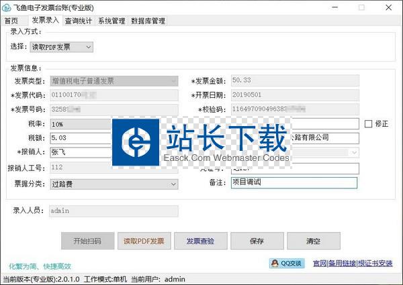Click the 发票查验 button
The height and width of the screenshot is (285, 403).
coord(200,241)
